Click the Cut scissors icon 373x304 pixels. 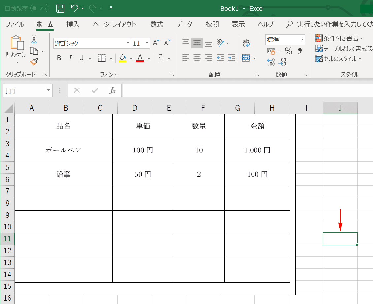point(34,40)
